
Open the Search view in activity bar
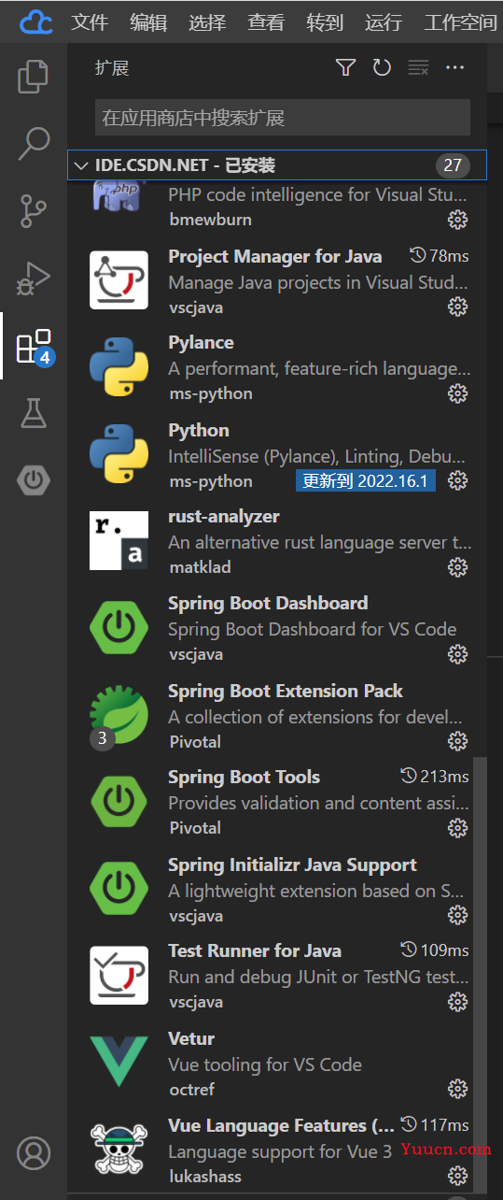click(x=34, y=143)
